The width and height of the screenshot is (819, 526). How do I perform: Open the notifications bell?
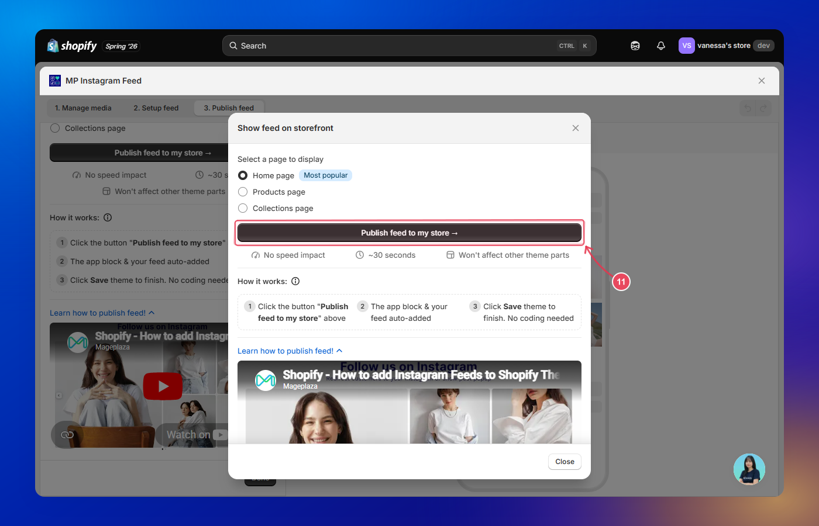[x=661, y=46]
